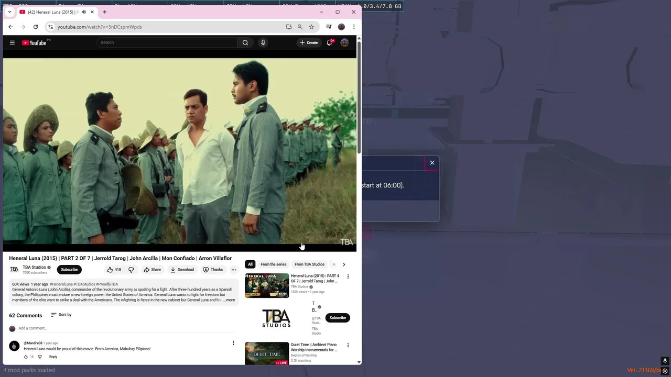Open the TBA Studios channel avatar below video

[14, 270]
